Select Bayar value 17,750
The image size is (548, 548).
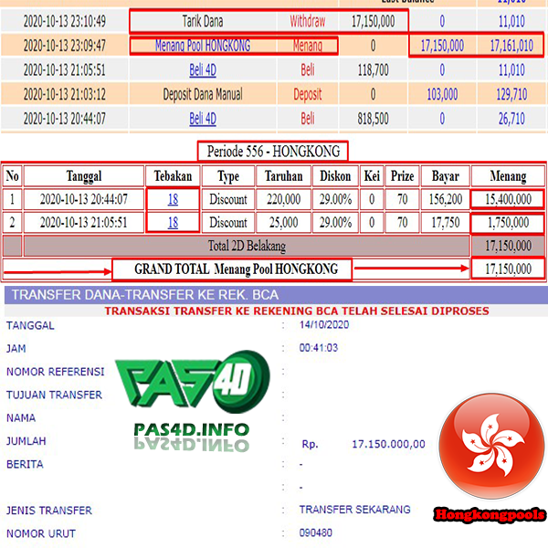[x=446, y=223]
